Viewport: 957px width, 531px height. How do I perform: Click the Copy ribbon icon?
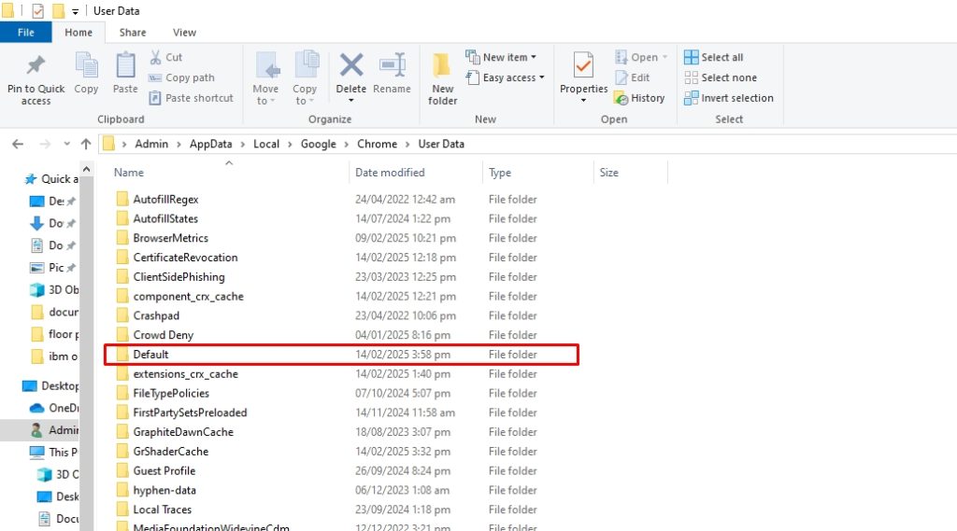pyautogui.click(x=86, y=65)
